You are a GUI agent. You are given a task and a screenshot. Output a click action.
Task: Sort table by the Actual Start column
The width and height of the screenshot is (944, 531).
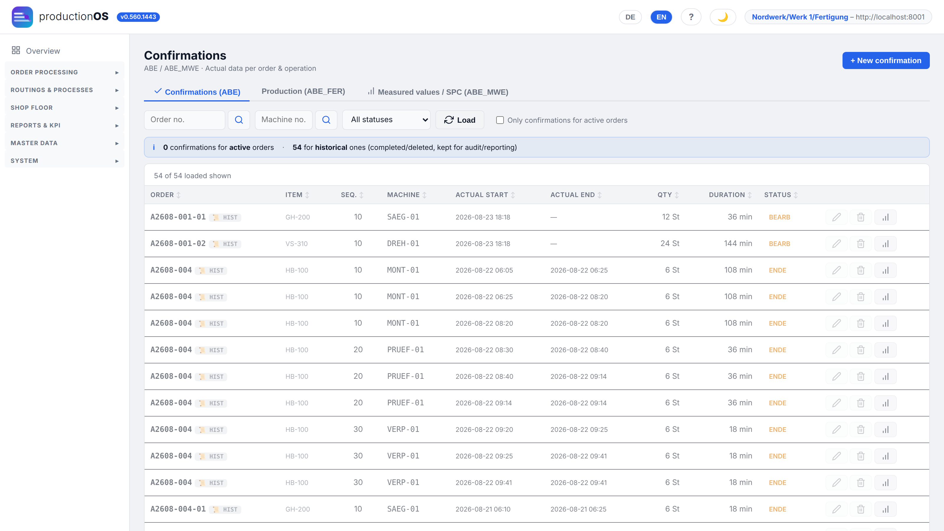485,195
